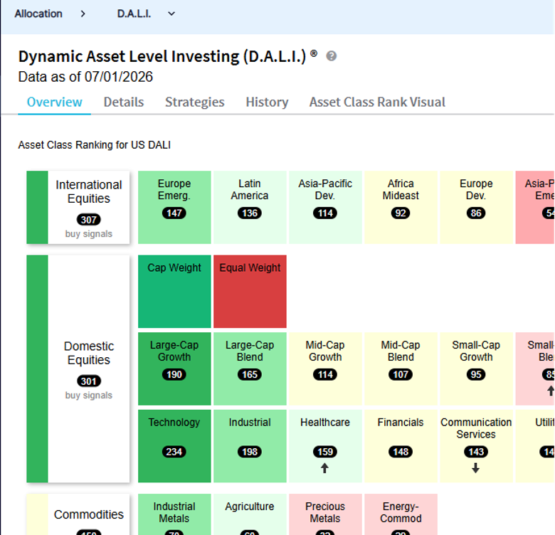Click the Industrial Metals tile
The width and height of the screenshot is (555, 535).
(174, 514)
